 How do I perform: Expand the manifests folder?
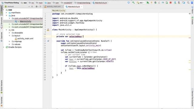point(6,13)
